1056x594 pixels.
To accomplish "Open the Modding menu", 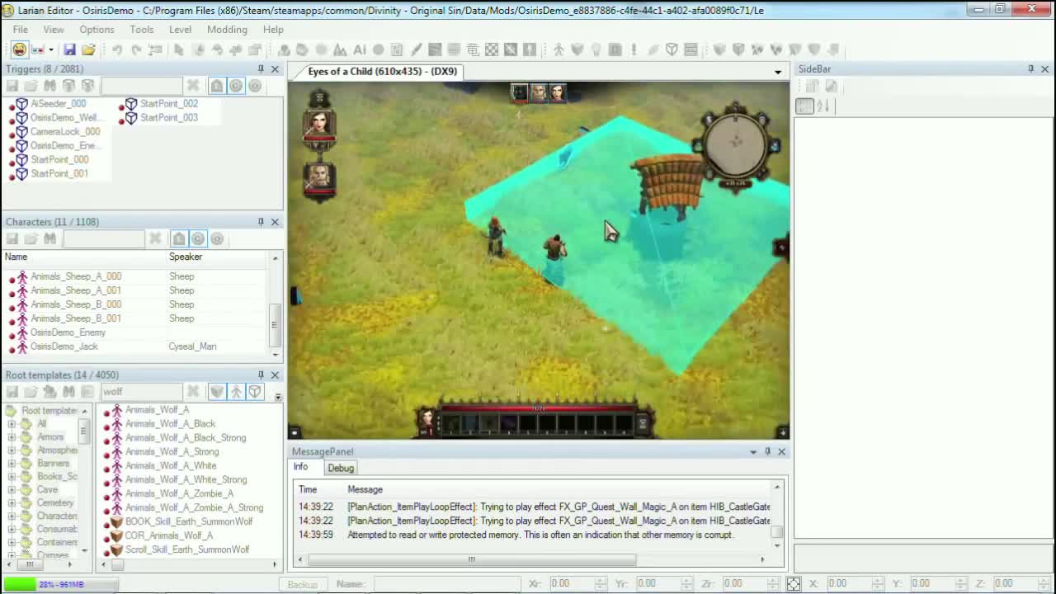I will [x=227, y=29].
